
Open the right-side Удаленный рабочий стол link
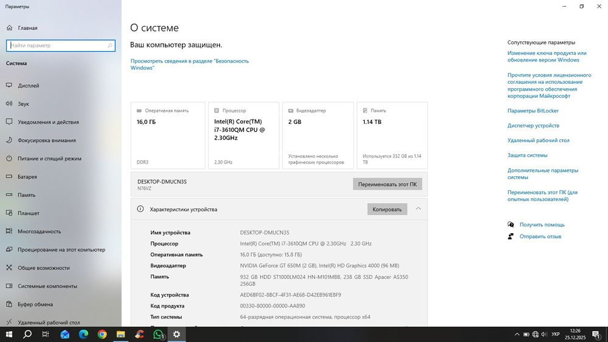(538, 140)
